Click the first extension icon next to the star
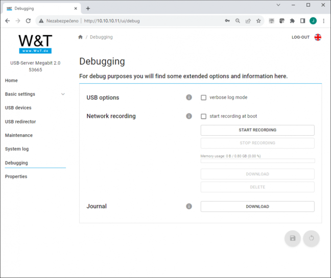The image size is (331, 278). (271, 20)
